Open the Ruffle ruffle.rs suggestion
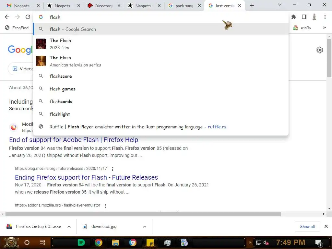332x249 pixels. coord(161,127)
